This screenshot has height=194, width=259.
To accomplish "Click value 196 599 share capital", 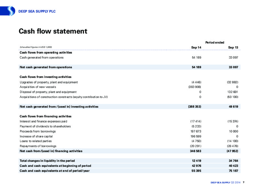I will (x=196, y=136).
